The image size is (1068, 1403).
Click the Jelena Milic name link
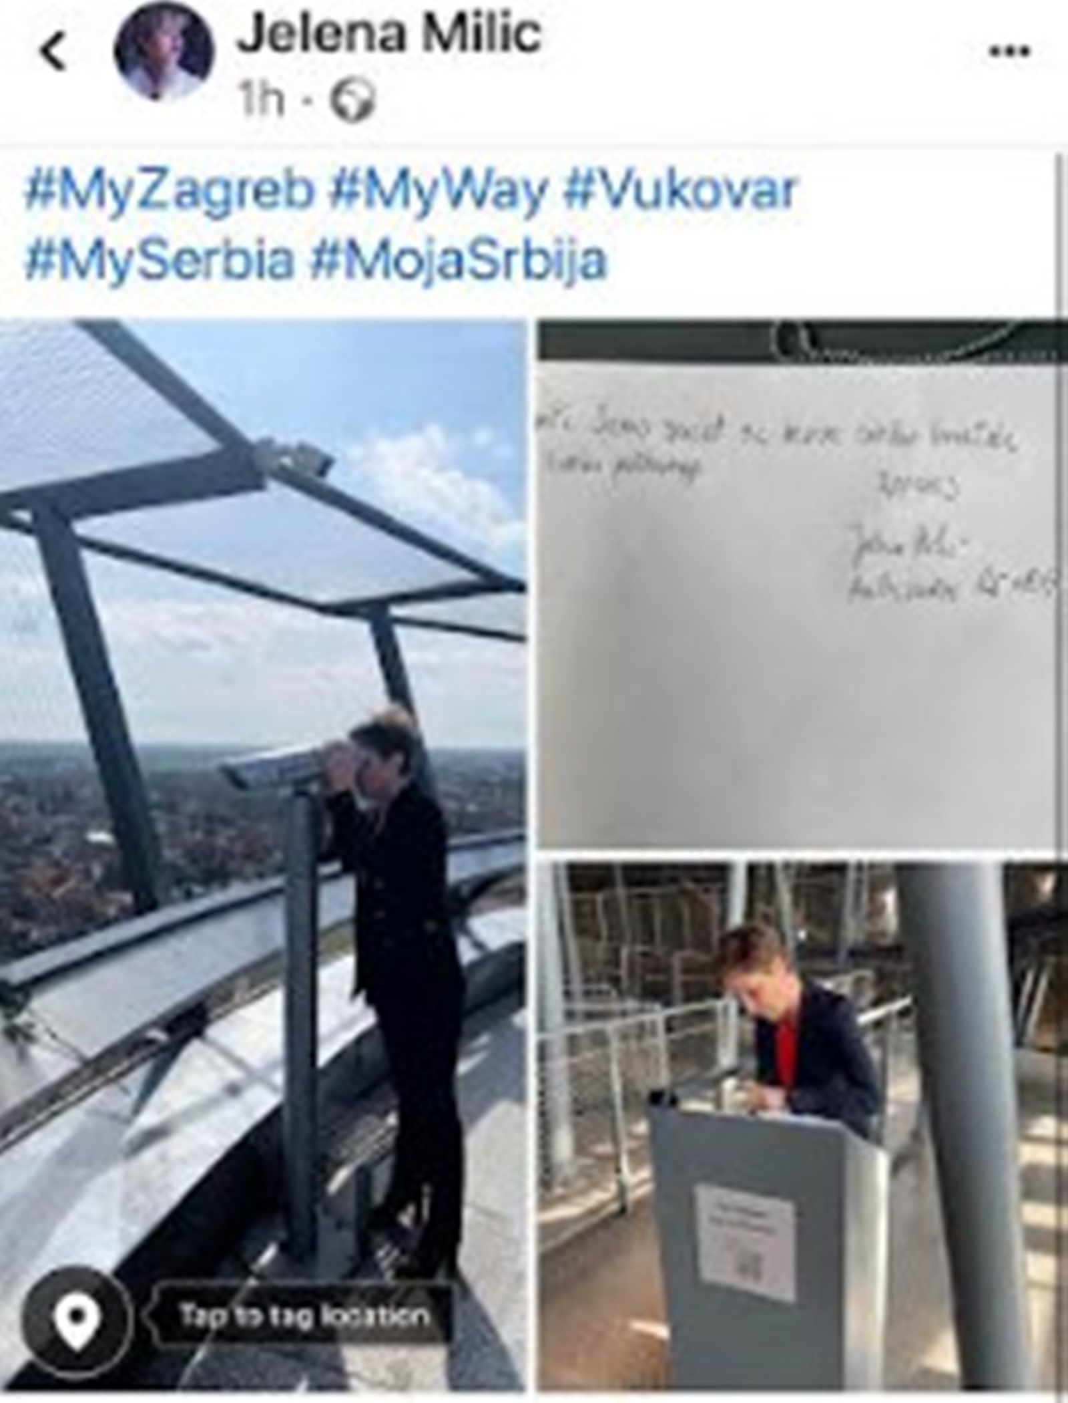point(388,33)
